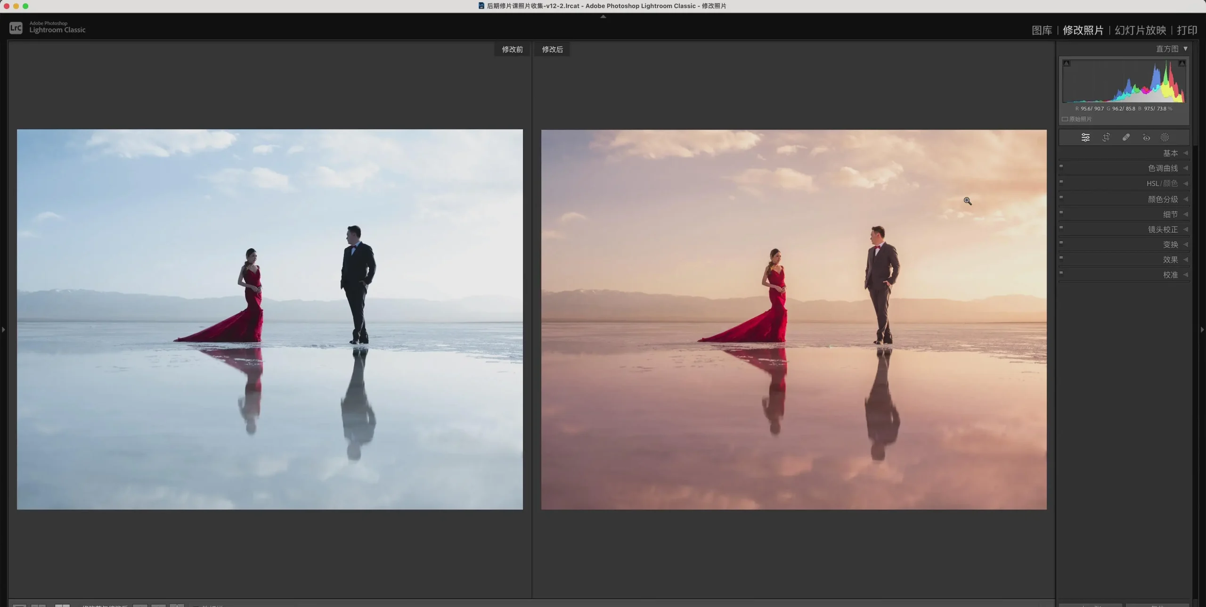Image resolution: width=1206 pixels, height=607 pixels.
Task: Switch to the 幻灯片放映 module
Action: pyautogui.click(x=1140, y=31)
